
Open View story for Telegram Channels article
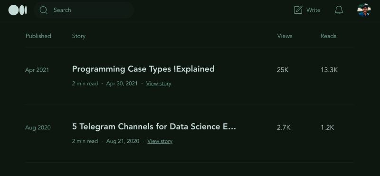click(x=160, y=141)
